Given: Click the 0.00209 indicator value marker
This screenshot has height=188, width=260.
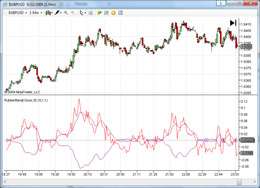Looking at the screenshot, I should pyautogui.click(x=247, y=140).
